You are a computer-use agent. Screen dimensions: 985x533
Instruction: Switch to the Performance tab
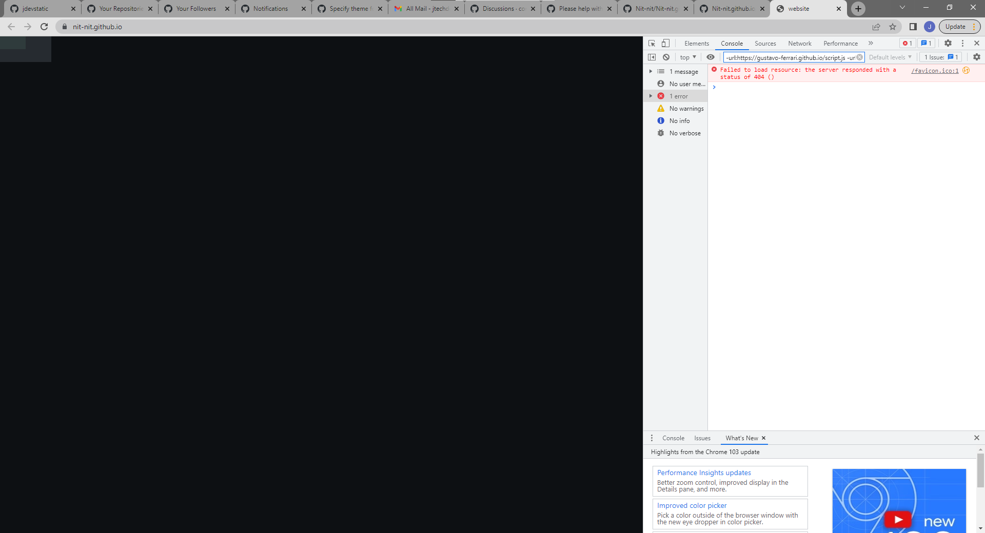[x=840, y=44]
